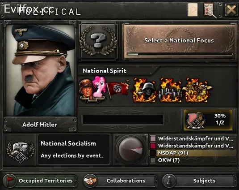Viewport: 239px width, 190px height.
Task: Open the decisions paper icon in header
Action: (x=193, y=10)
